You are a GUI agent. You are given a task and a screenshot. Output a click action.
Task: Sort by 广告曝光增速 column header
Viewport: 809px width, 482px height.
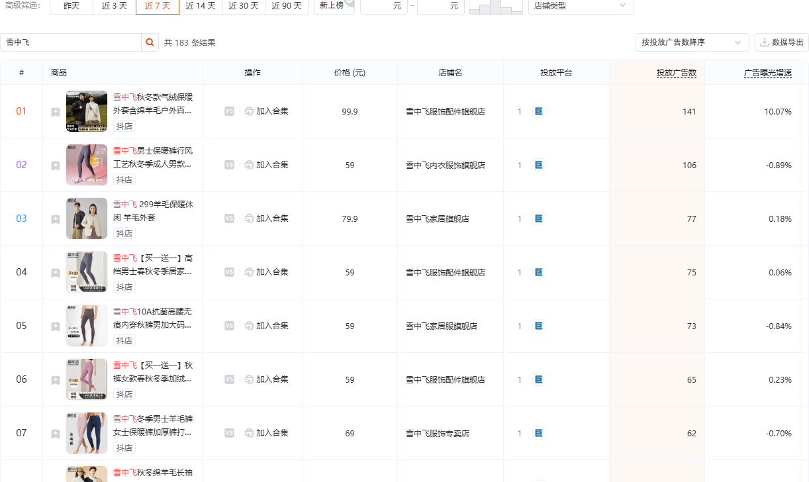click(768, 73)
